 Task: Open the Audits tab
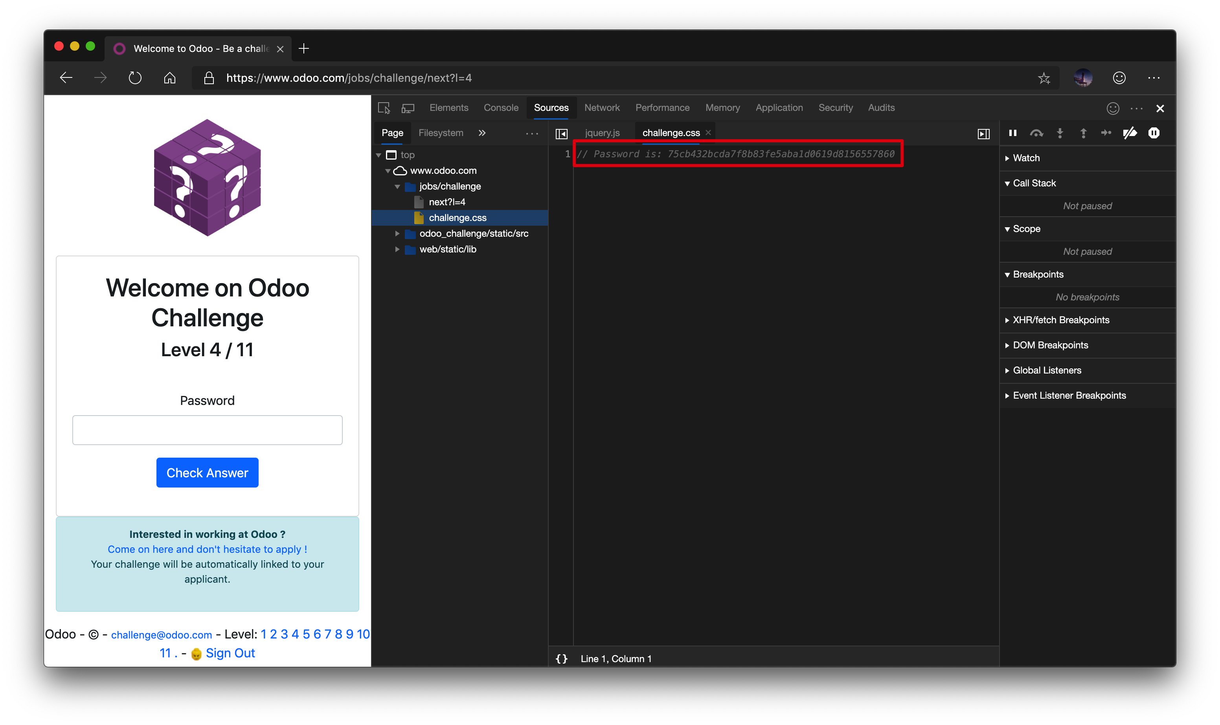click(881, 107)
